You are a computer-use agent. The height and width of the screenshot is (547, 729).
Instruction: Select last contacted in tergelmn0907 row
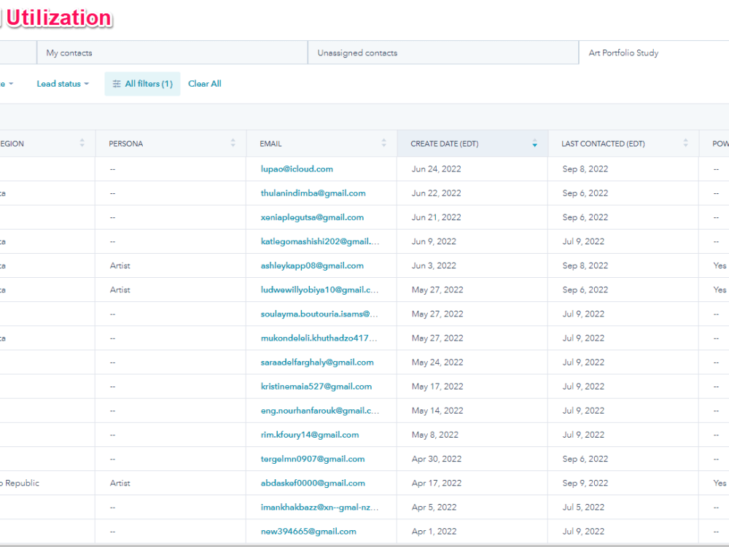click(585, 459)
